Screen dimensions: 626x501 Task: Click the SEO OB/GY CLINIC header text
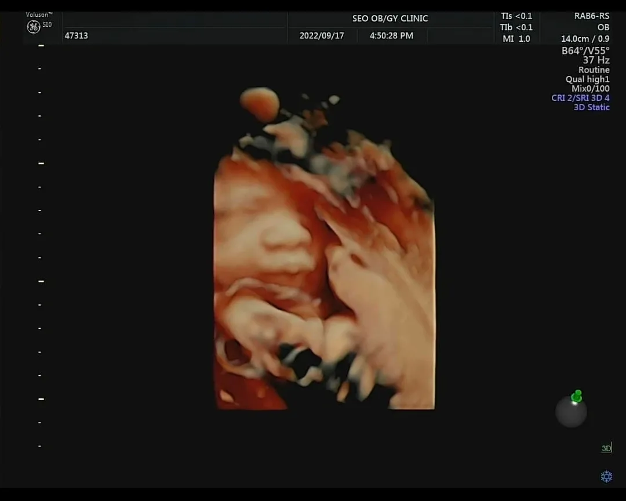tap(390, 19)
